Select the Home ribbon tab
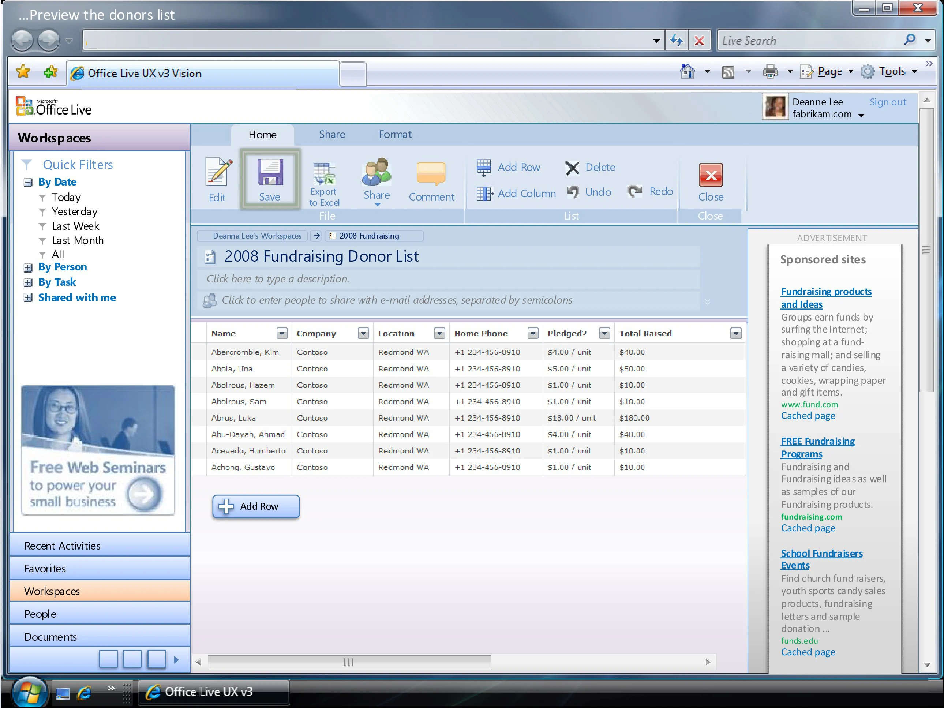 point(262,135)
